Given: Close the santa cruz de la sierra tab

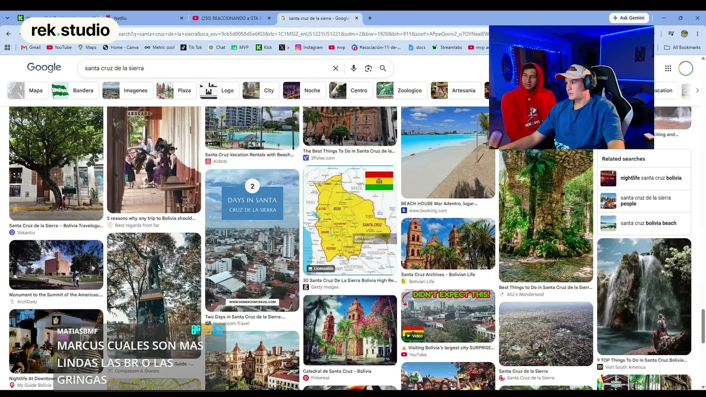Looking at the screenshot, I should (x=356, y=18).
